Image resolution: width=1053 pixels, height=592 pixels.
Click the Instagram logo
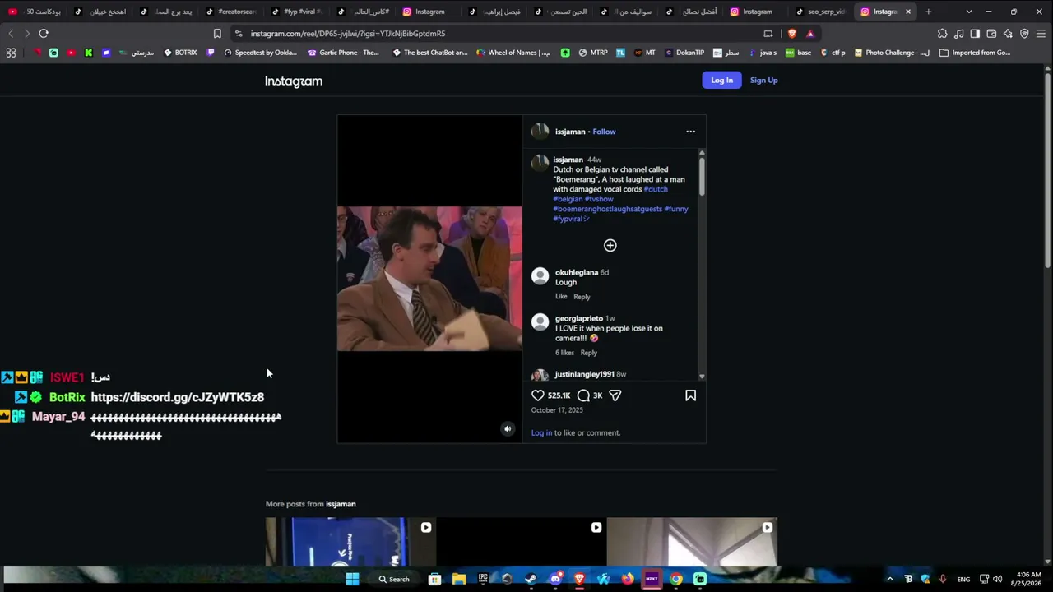tap(294, 81)
